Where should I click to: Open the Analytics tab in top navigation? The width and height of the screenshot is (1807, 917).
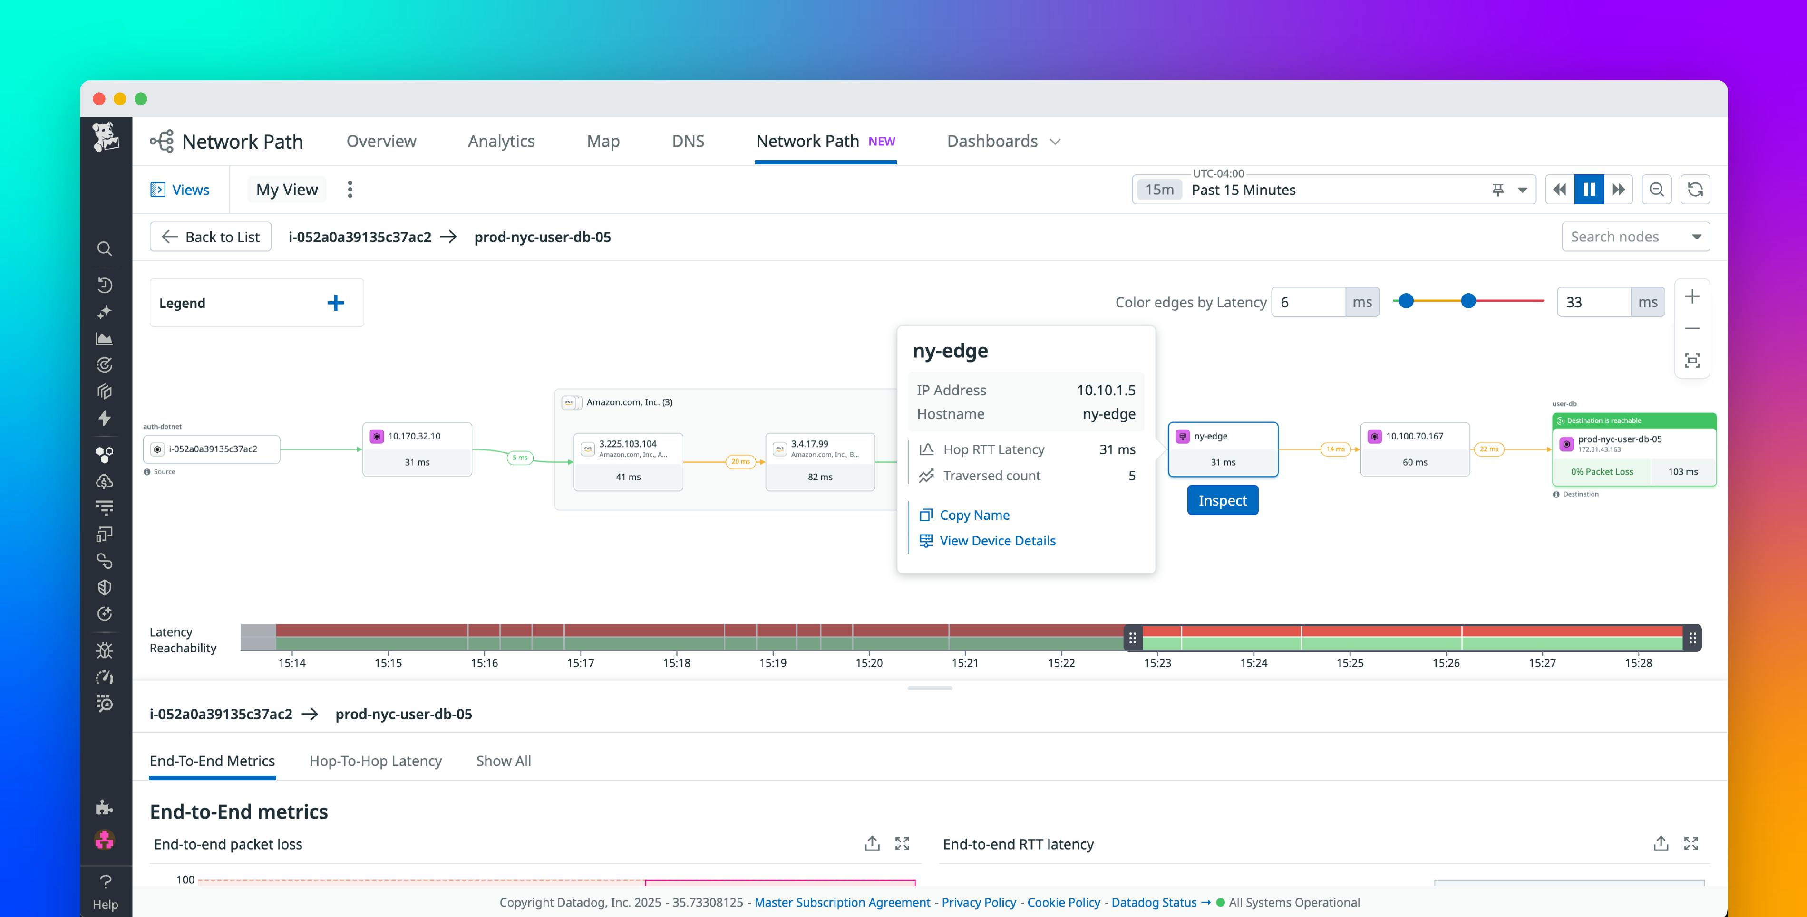pos(501,141)
